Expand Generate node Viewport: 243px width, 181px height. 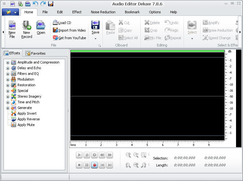pos(8,108)
